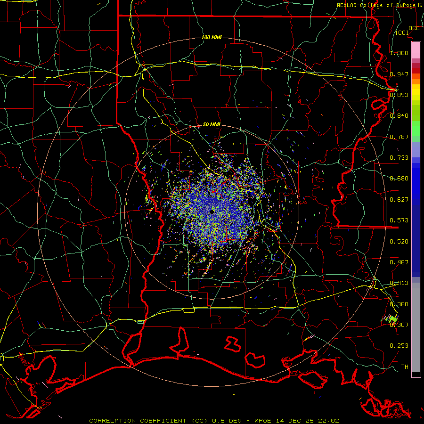424x424 pixels.
Task: Click the 0.413 scale value
Action: pyautogui.click(x=399, y=283)
